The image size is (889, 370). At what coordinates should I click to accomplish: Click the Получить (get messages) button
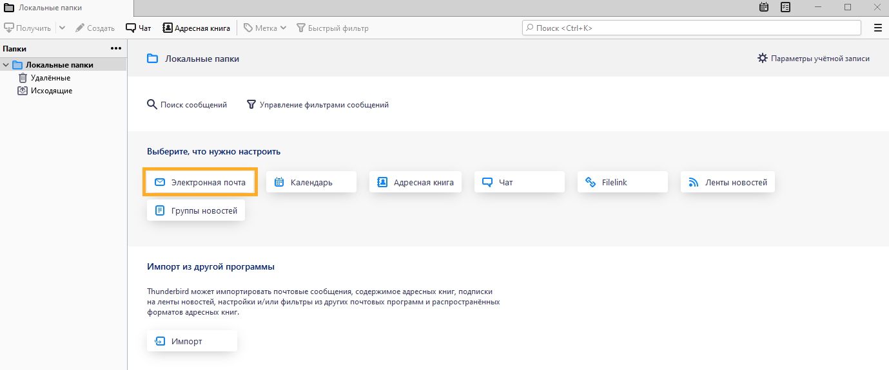pos(28,28)
